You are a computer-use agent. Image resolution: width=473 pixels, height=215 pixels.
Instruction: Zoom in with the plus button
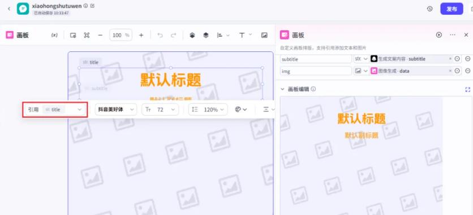click(141, 35)
